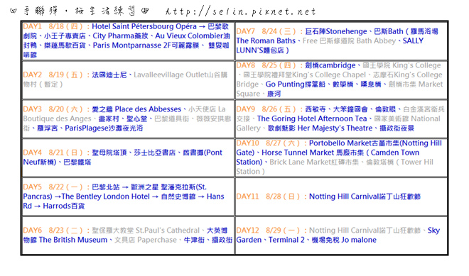
Task: Click The Roman Baths text
Action: pyautogui.click(x=266, y=41)
